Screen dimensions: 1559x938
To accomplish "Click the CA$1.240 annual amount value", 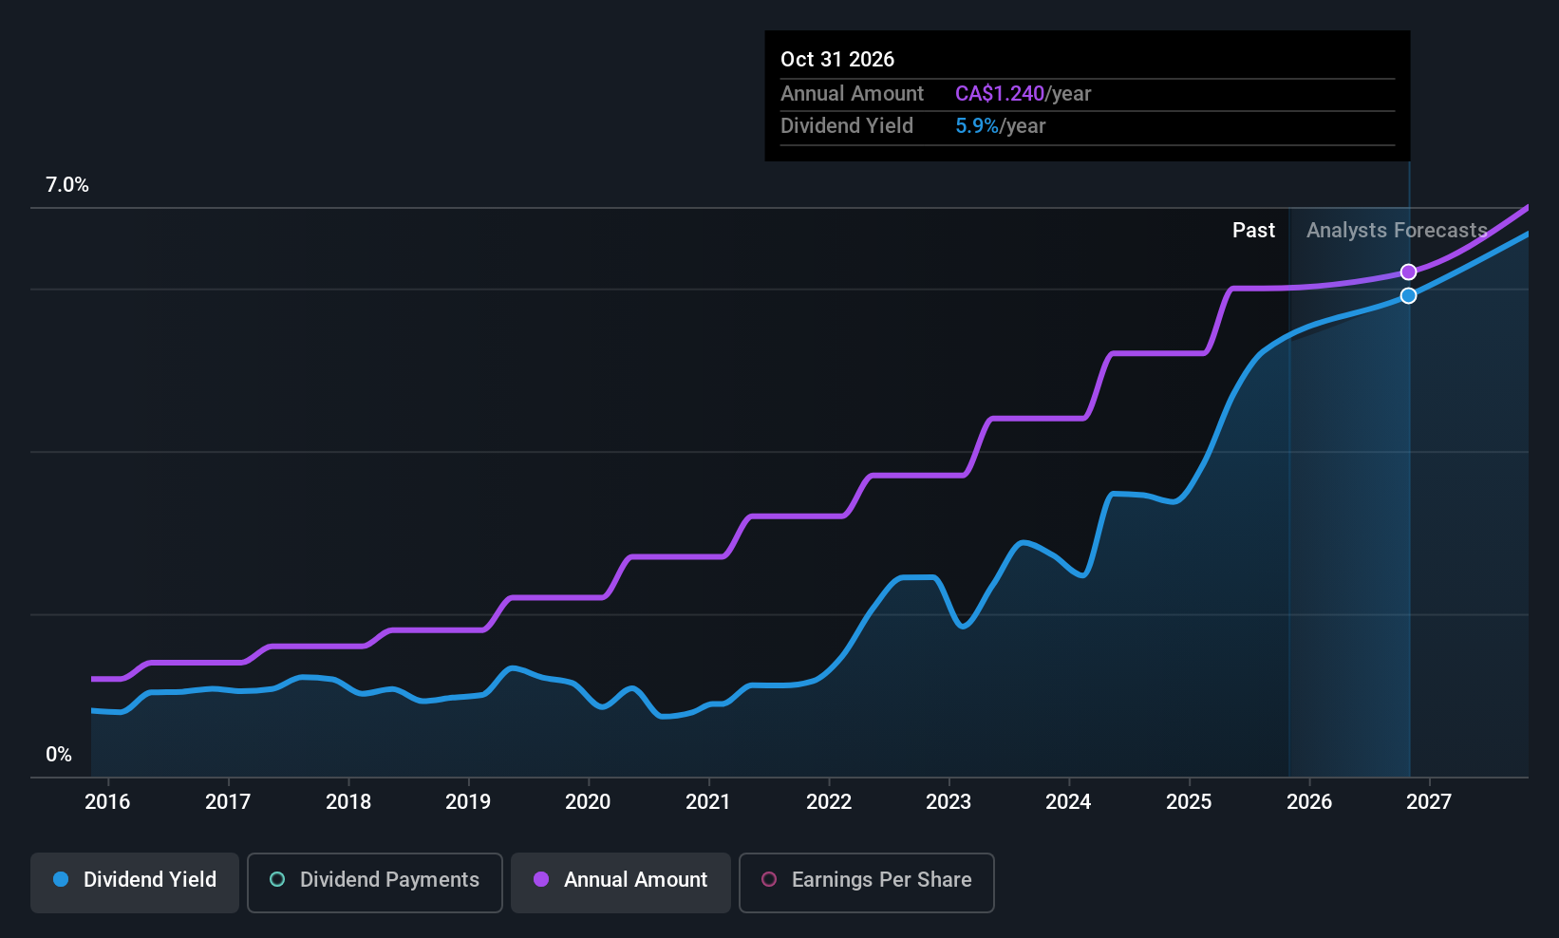I will click(1000, 93).
